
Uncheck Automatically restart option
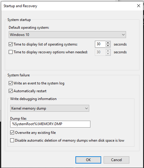(x=10, y=91)
